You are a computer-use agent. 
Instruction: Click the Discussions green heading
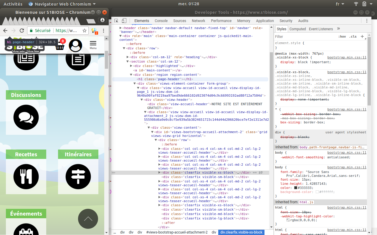point(26,95)
